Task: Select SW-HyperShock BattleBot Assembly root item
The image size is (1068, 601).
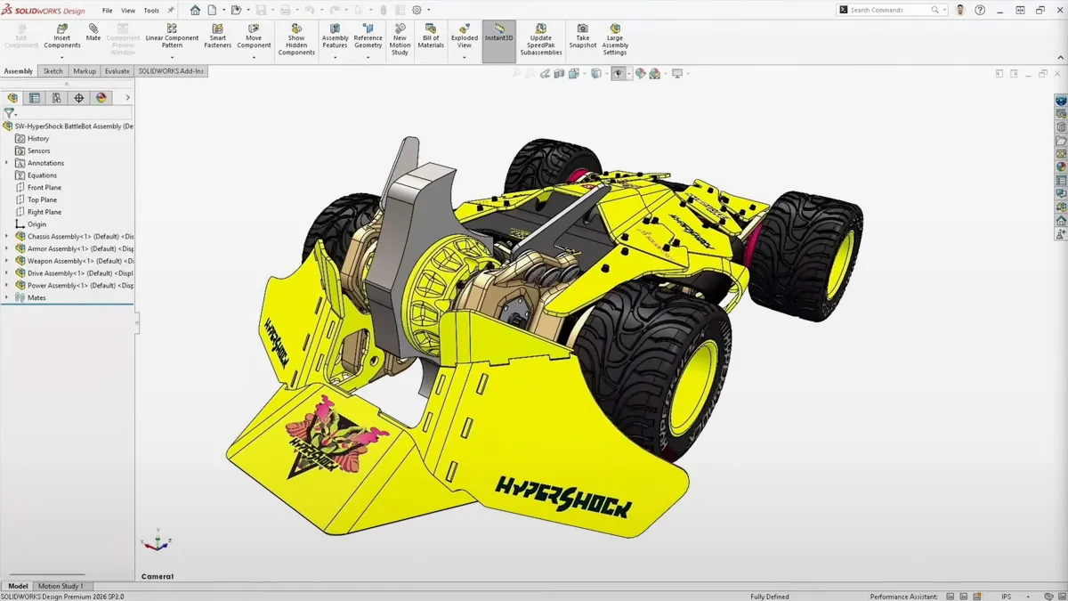Action: (x=69, y=126)
